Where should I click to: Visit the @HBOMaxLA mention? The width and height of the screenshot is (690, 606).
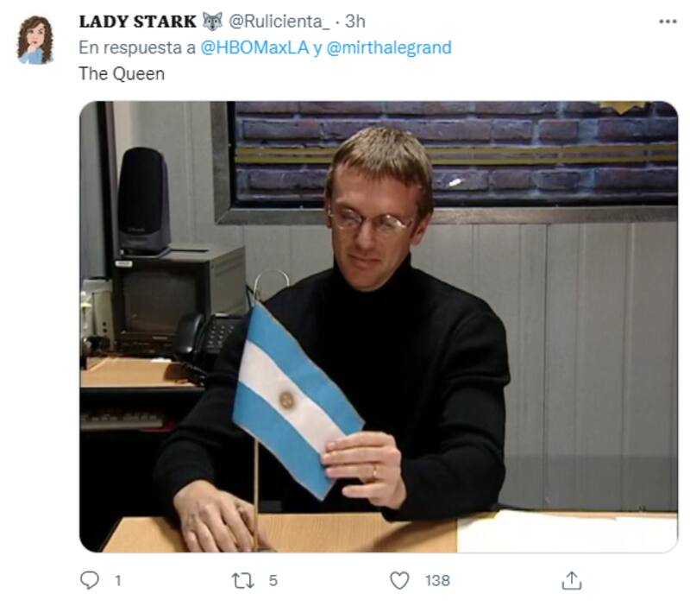(x=254, y=47)
